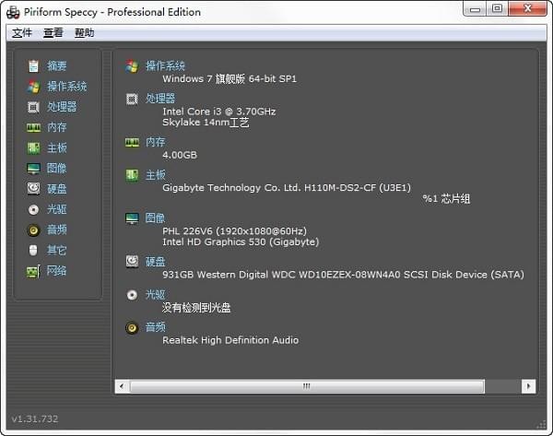The image size is (553, 436).
Task: Open the 音频 heading link in summary
Action: click(155, 327)
